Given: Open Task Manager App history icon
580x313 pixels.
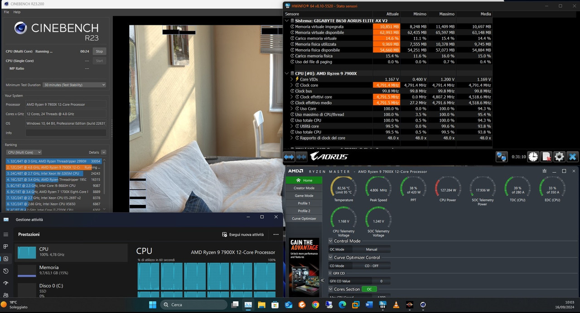Looking at the screenshot, I should pos(6,271).
